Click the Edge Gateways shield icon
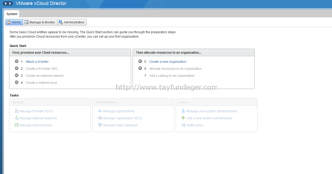The width and height of the screenshot is (332, 174). pos(100,125)
